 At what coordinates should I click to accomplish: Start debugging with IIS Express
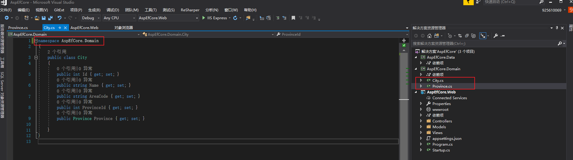point(214,18)
